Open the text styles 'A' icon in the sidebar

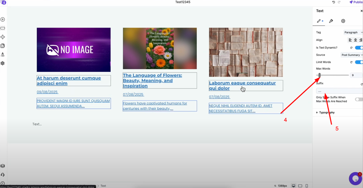click(x=3, y=54)
